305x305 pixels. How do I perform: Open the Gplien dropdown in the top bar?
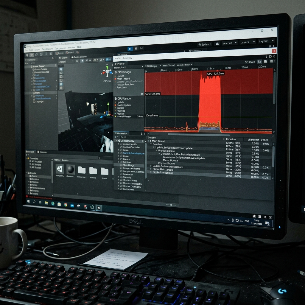click(x=205, y=44)
